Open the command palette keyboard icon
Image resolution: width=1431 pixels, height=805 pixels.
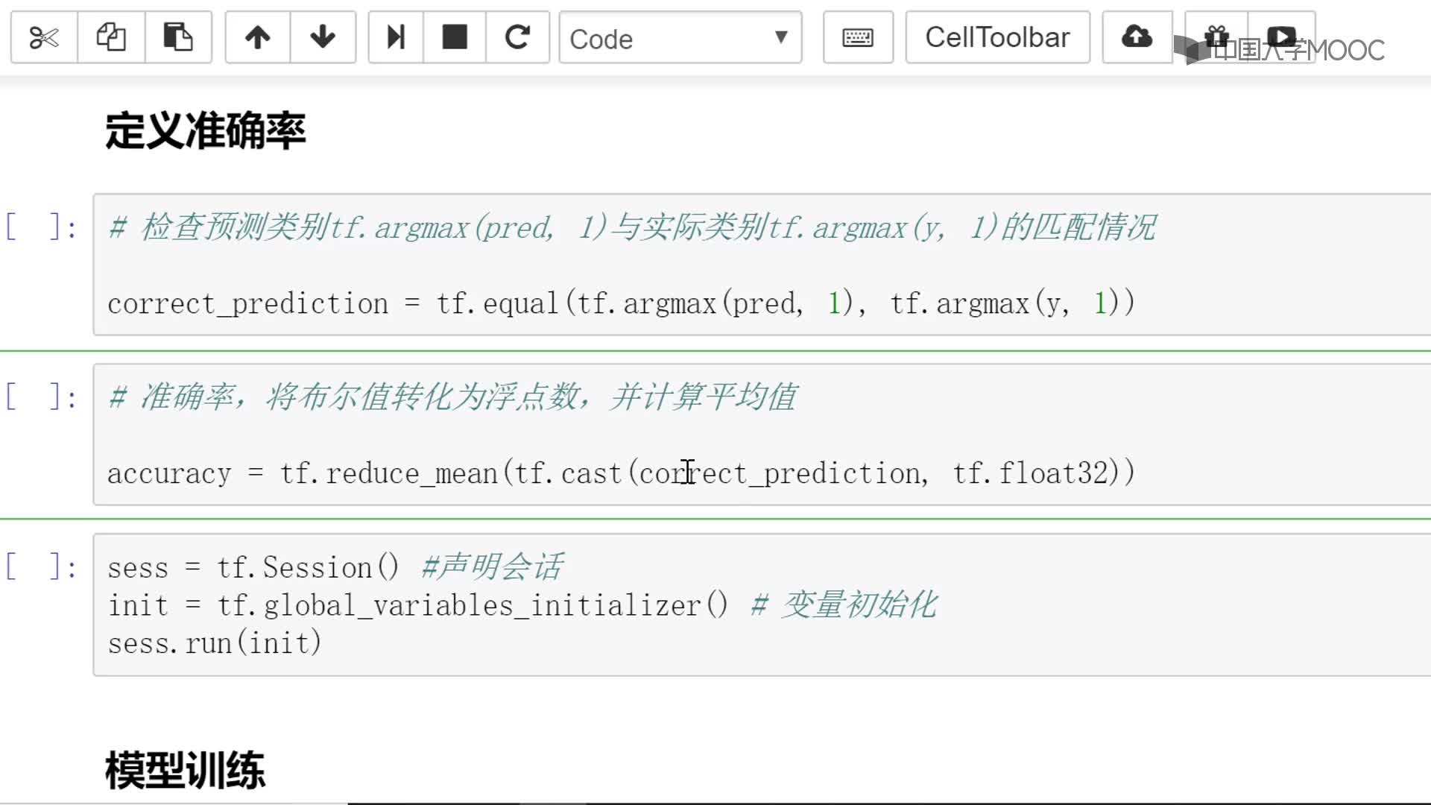858,37
